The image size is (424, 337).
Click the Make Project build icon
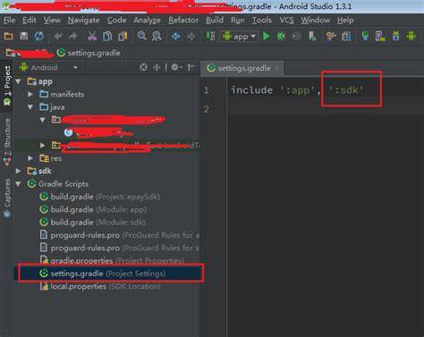(x=211, y=37)
